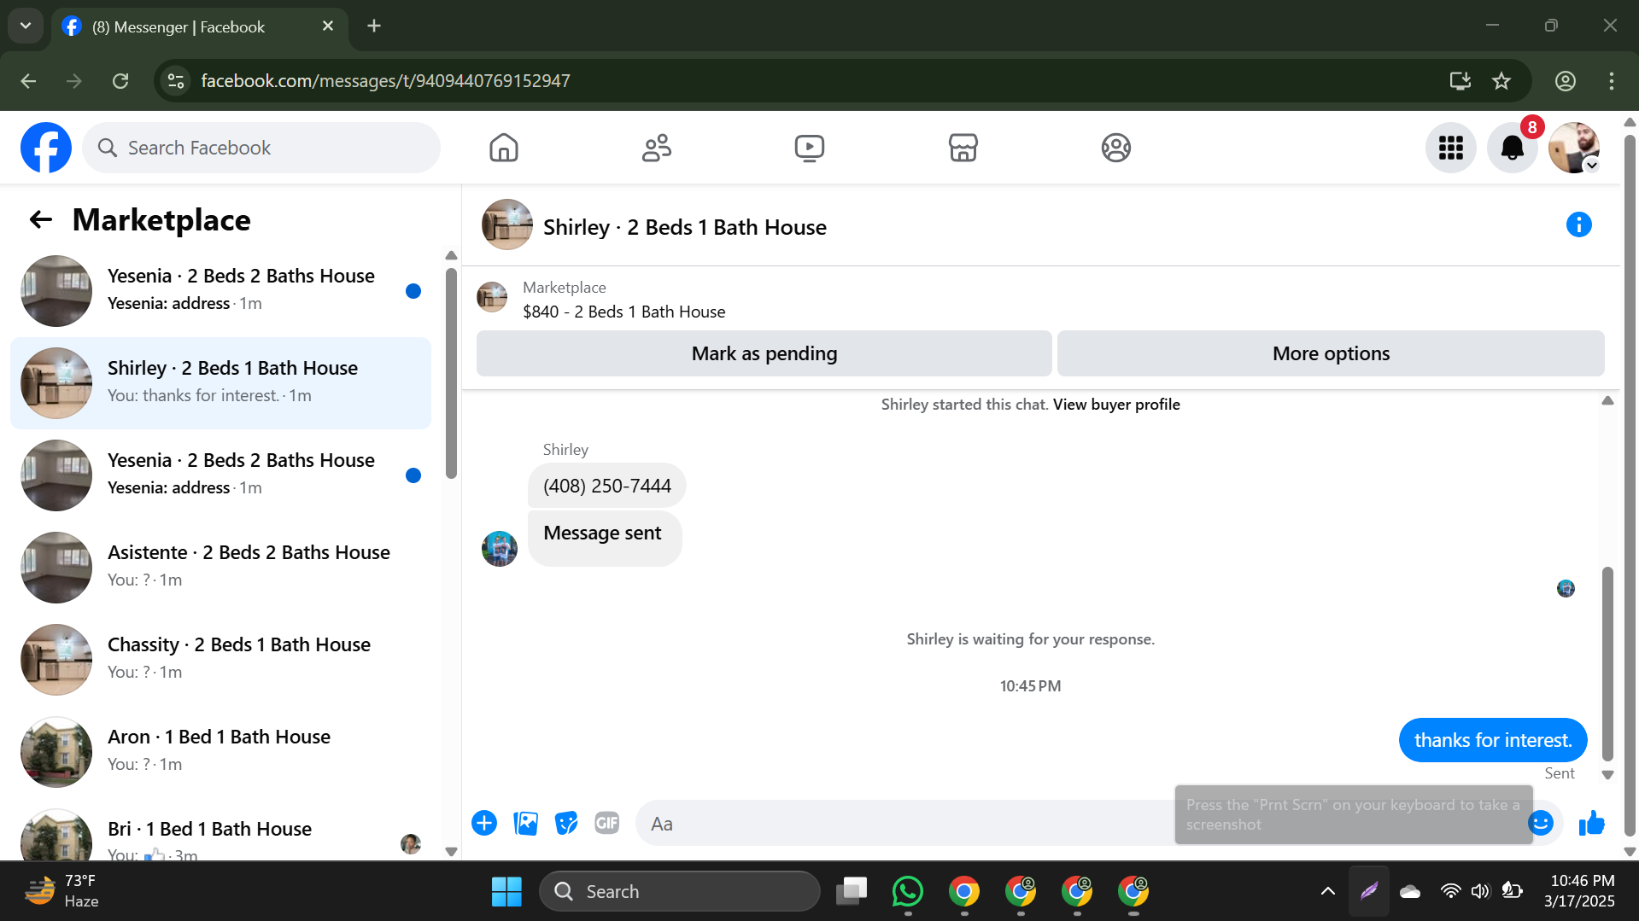Open the weather widget showing 73°F

61,891
